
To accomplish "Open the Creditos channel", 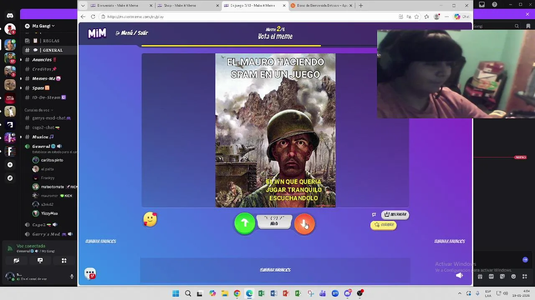I will [50, 69].
